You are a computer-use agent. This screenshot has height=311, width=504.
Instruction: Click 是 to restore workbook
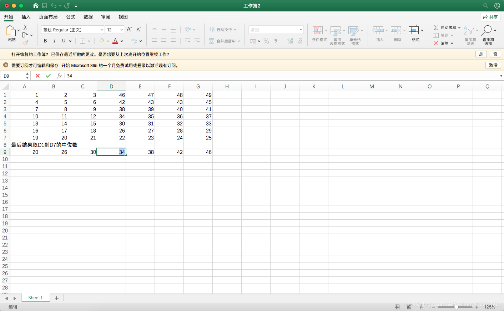point(481,54)
